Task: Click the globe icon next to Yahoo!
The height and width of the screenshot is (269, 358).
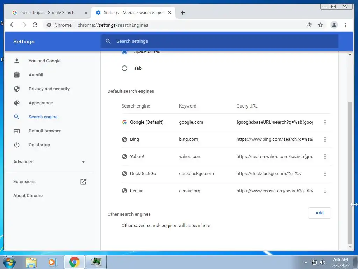Action: pyautogui.click(x=124, y=157)
